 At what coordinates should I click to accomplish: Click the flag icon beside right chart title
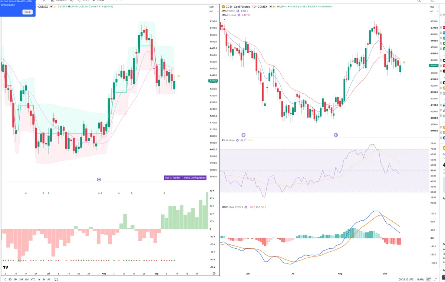click(x=271, y=7)
